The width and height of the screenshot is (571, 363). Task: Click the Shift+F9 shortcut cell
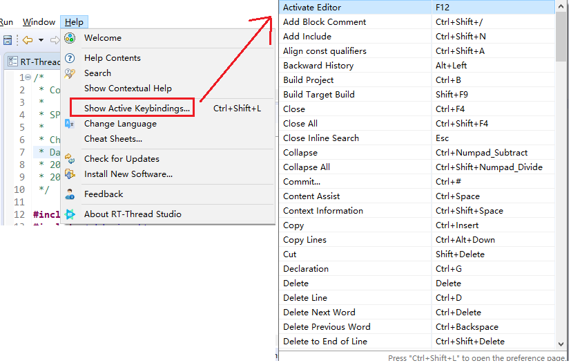coord(494,95)
